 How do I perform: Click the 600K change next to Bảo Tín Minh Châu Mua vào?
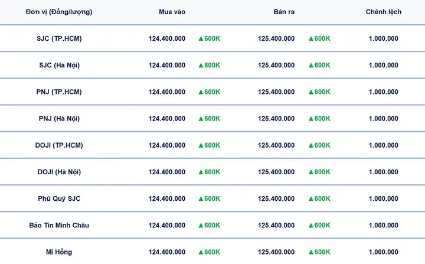(212, 225)
